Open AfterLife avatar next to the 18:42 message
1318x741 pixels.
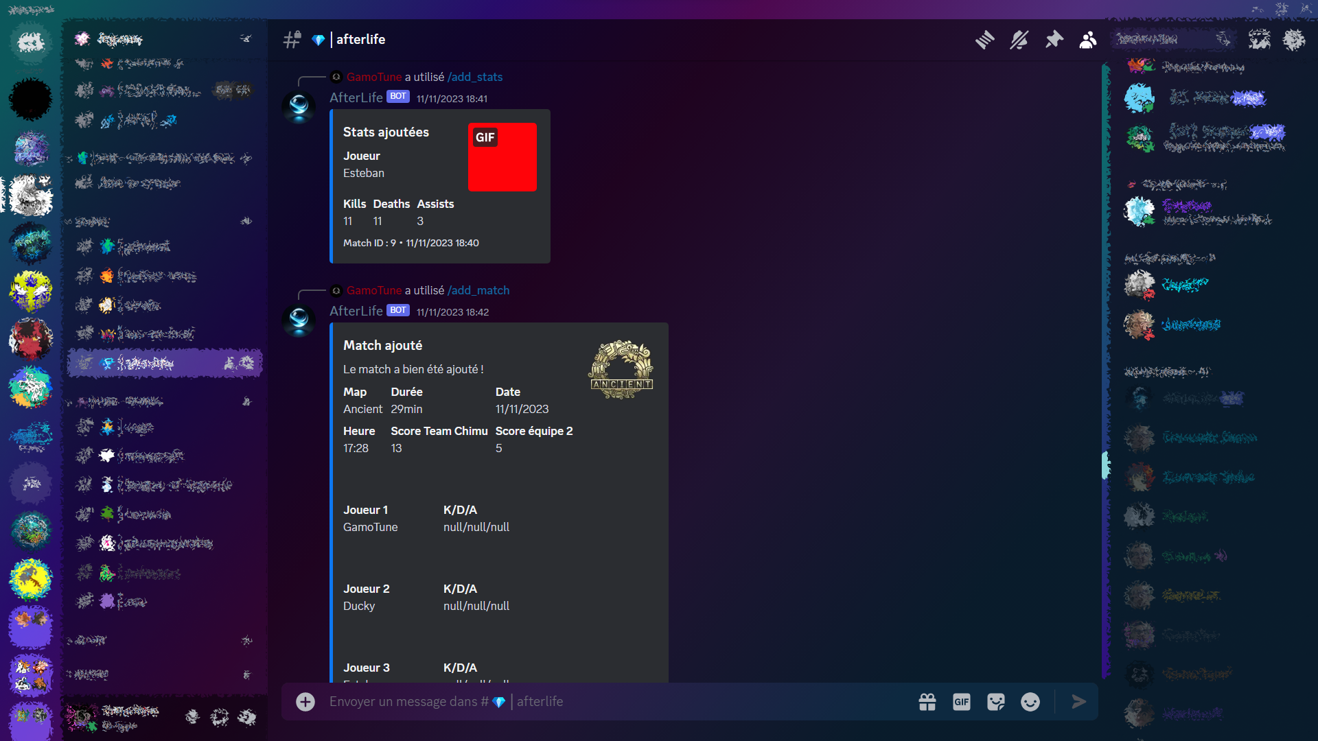299,320
